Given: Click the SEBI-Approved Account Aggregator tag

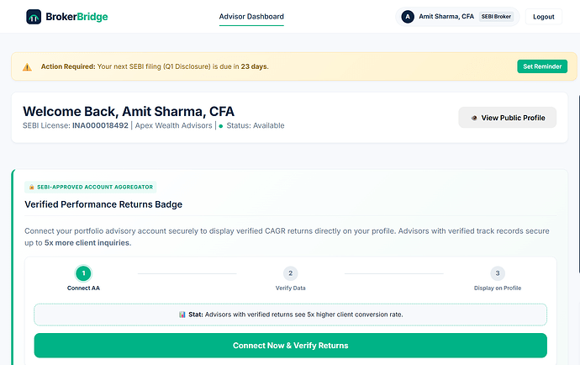Looking at the screenshot, I should 91,188.
